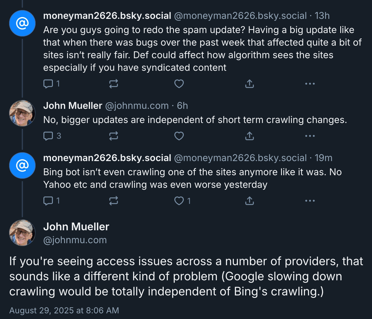
Task: Like the Bing bot crawling post
Action: pyautogui.click(x=179, y=201)
